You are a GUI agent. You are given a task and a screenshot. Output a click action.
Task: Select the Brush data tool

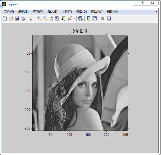tap(69, 18)
